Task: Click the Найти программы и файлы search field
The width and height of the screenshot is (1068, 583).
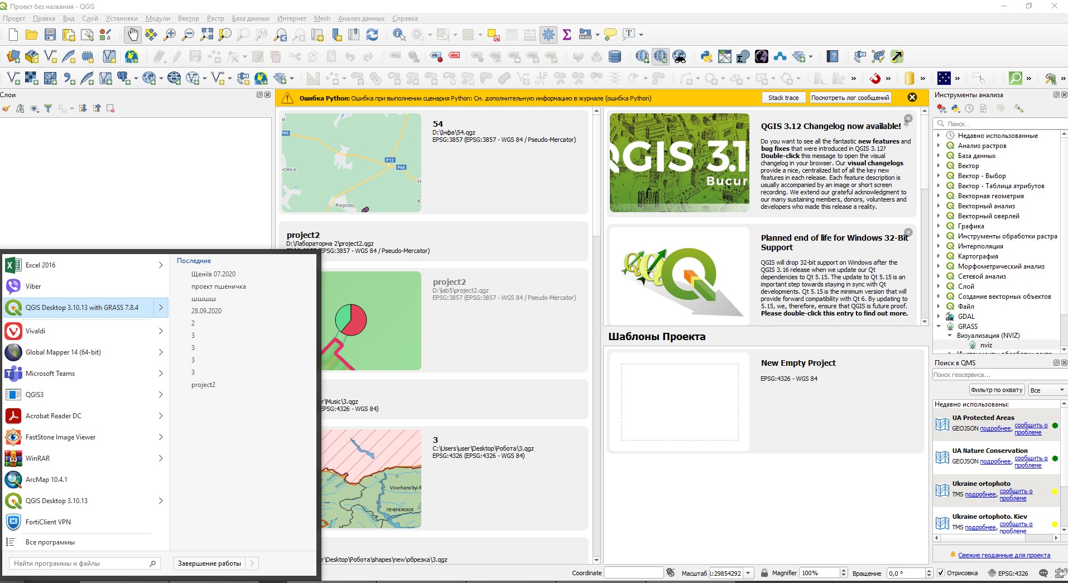Action: 78,563
